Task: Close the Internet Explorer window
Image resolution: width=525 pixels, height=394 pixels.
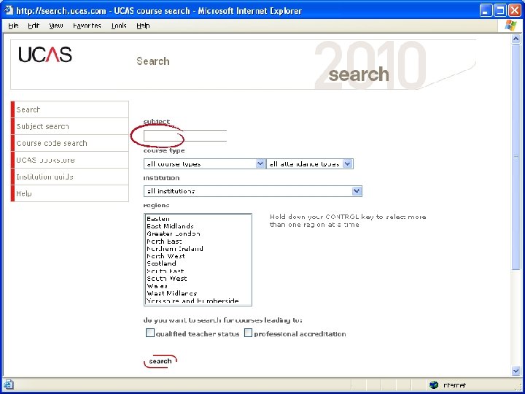Action: pos(515,10)
